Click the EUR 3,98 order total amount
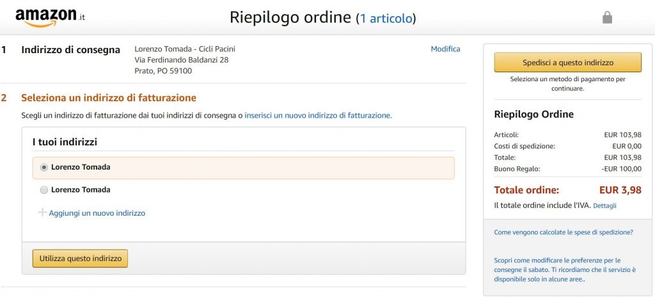Image resolution: width=655 pixels, height=297 pixels. (x=620, y=190)
